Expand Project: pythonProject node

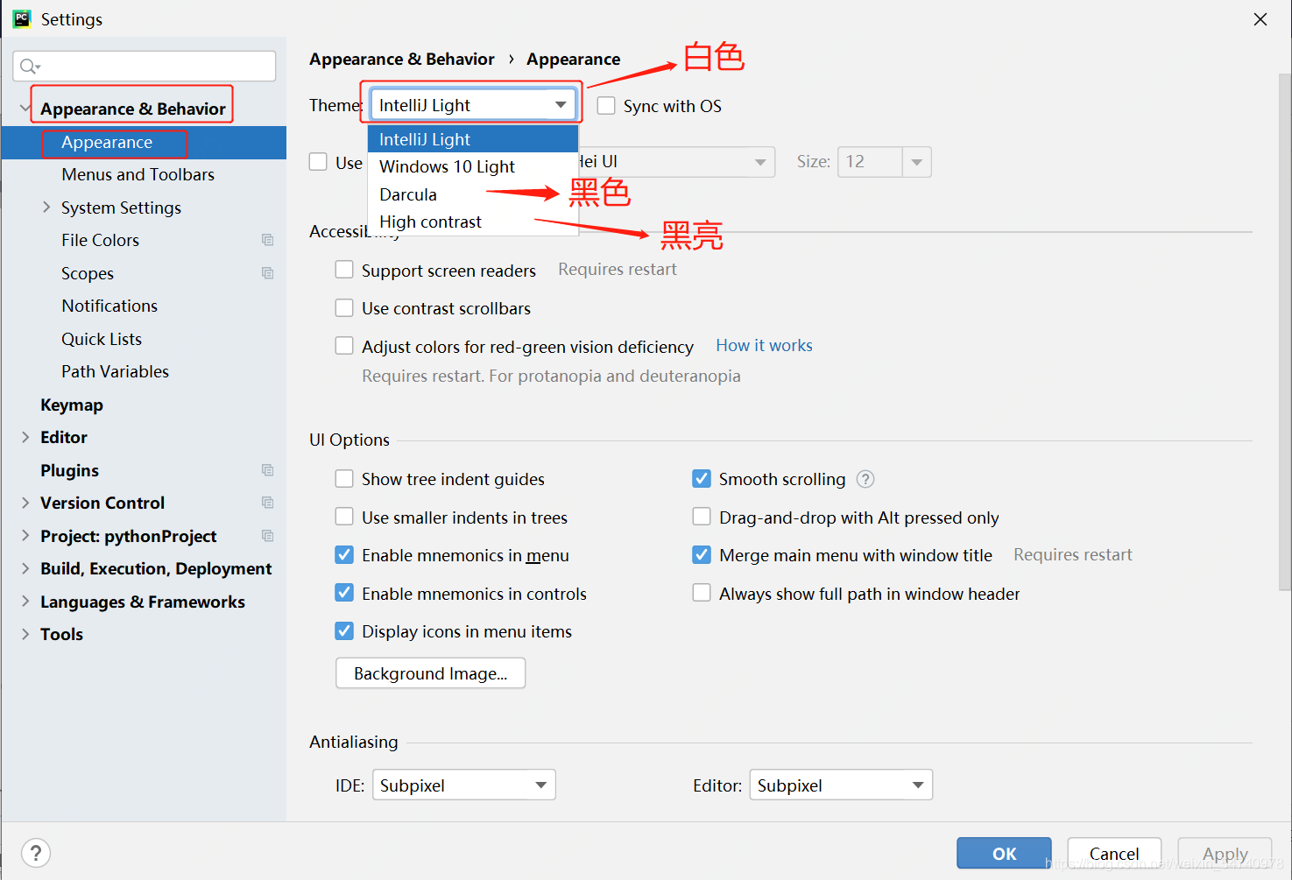click(x=25, y=536)
